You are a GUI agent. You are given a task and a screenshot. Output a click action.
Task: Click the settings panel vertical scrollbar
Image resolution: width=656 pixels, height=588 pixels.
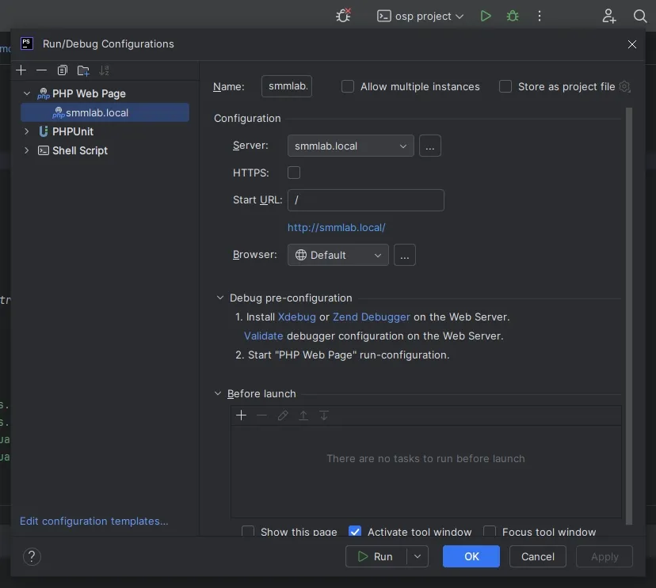[629, 316]
